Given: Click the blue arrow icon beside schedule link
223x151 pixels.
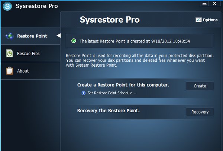Looking at the screenshot, I should coord(84,93).
